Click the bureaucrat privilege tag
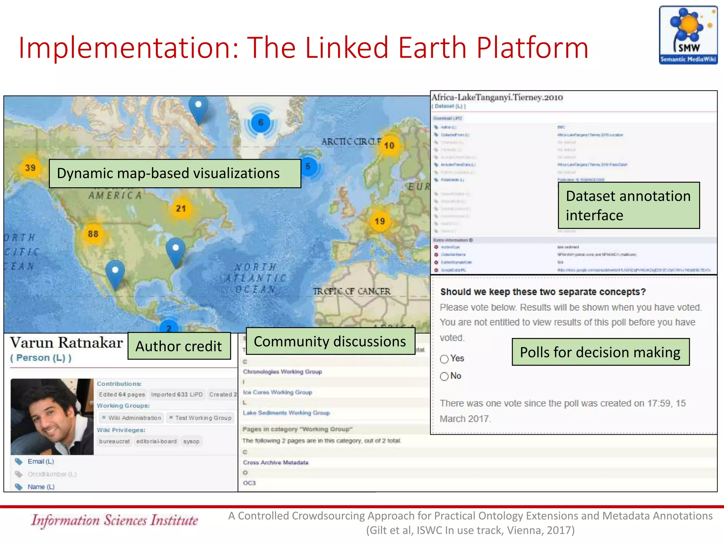Image resolution: width=724 pixels, height=543 pixels. 115,441
